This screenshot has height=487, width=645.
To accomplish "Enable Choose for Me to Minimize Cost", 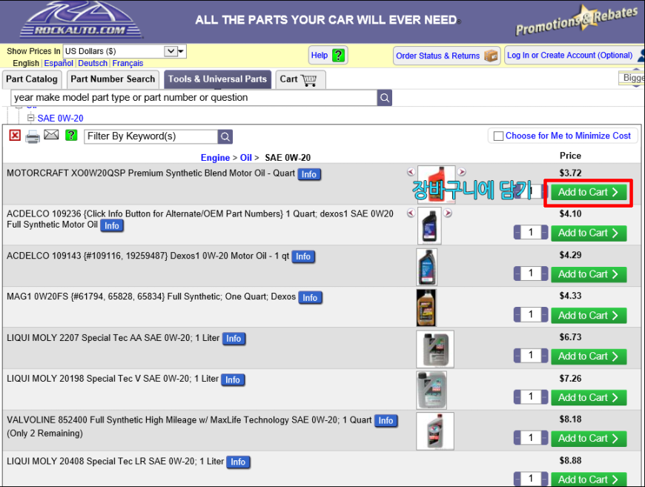I will point(498,136).
